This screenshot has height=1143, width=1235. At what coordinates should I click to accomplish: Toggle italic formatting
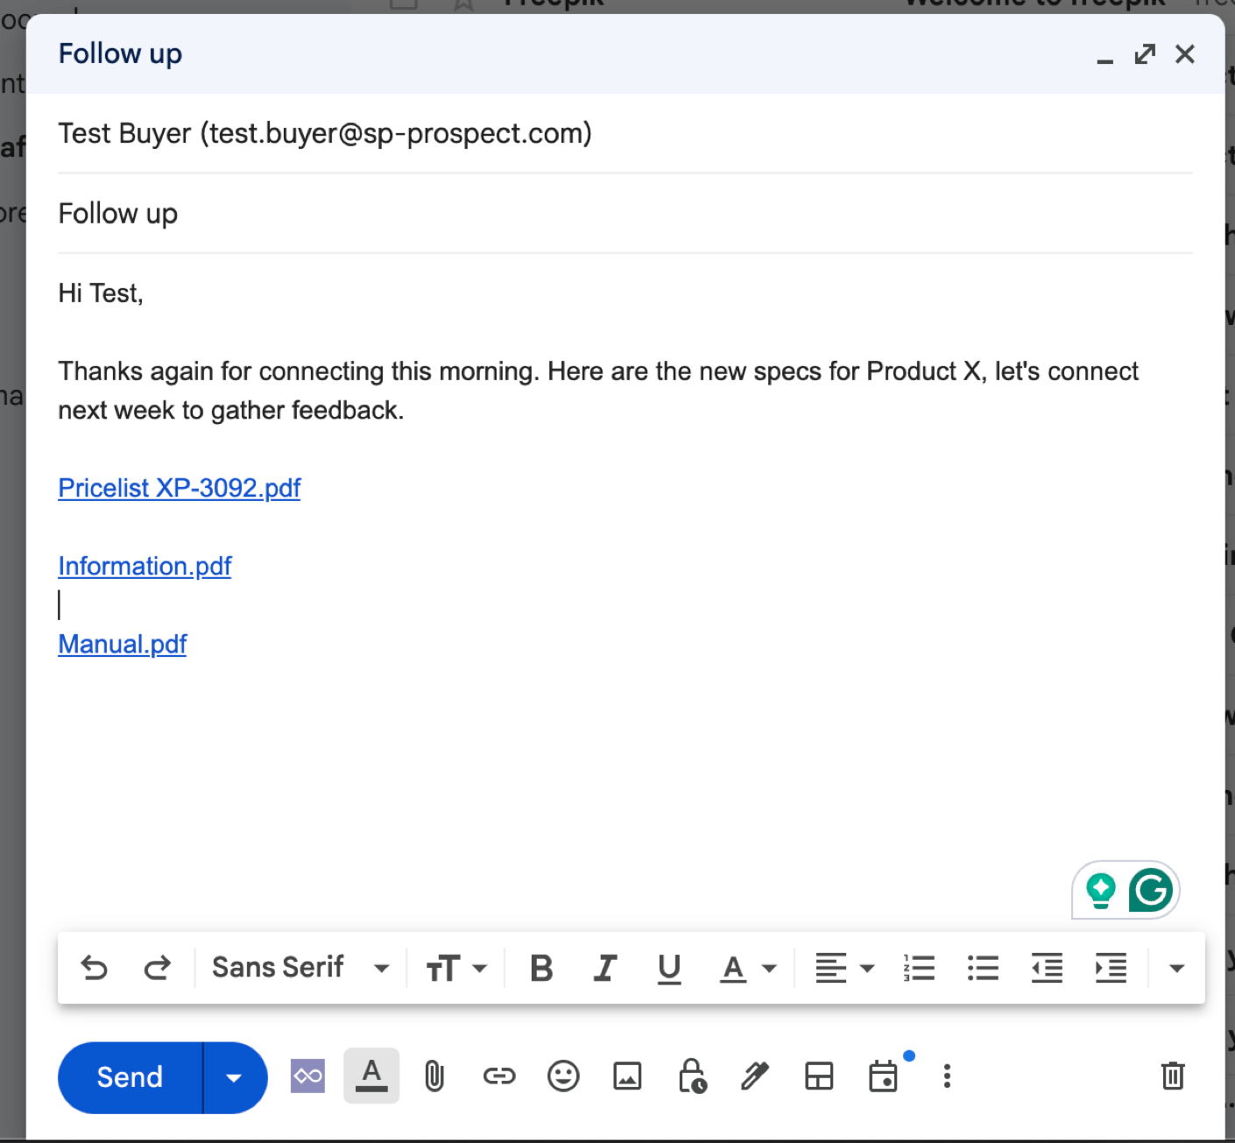pyautogui.click(x=605, y=968)
